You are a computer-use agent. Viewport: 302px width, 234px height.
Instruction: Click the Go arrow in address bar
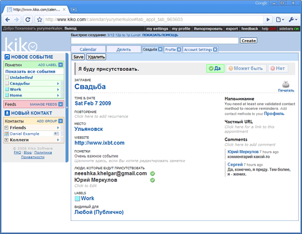click(x=268, y=20)
